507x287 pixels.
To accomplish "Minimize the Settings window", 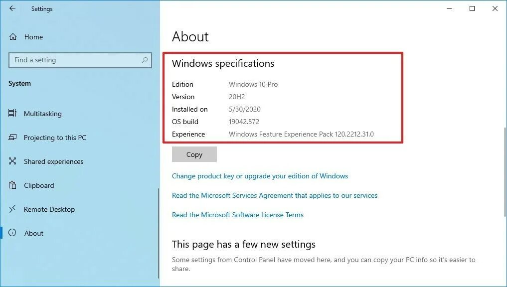I will pyautogui.click(x=449, y=9).
